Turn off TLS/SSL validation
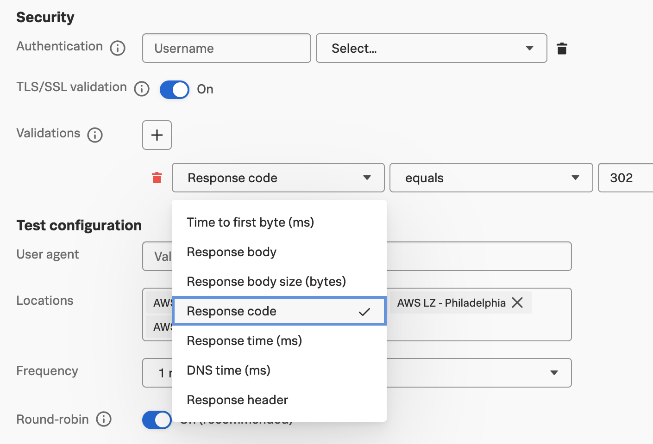 (174, 89)
